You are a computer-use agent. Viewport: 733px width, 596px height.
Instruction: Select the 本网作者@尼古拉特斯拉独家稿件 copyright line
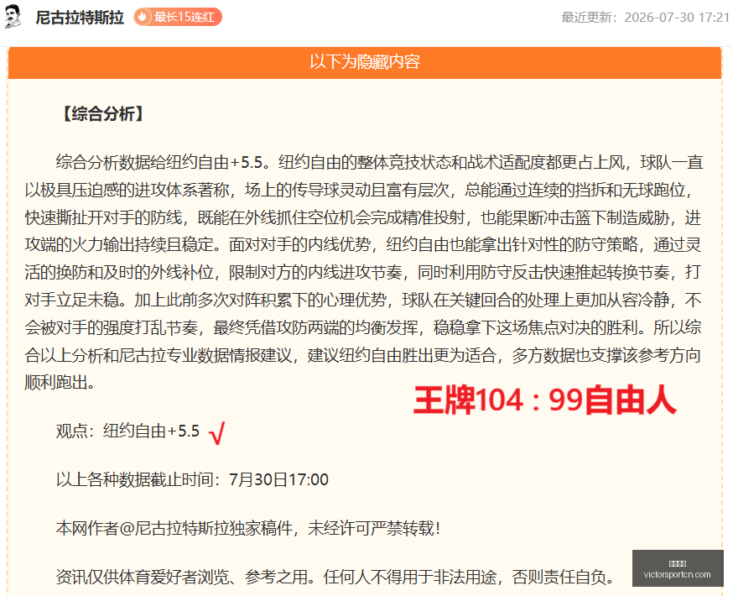(248, 528)
